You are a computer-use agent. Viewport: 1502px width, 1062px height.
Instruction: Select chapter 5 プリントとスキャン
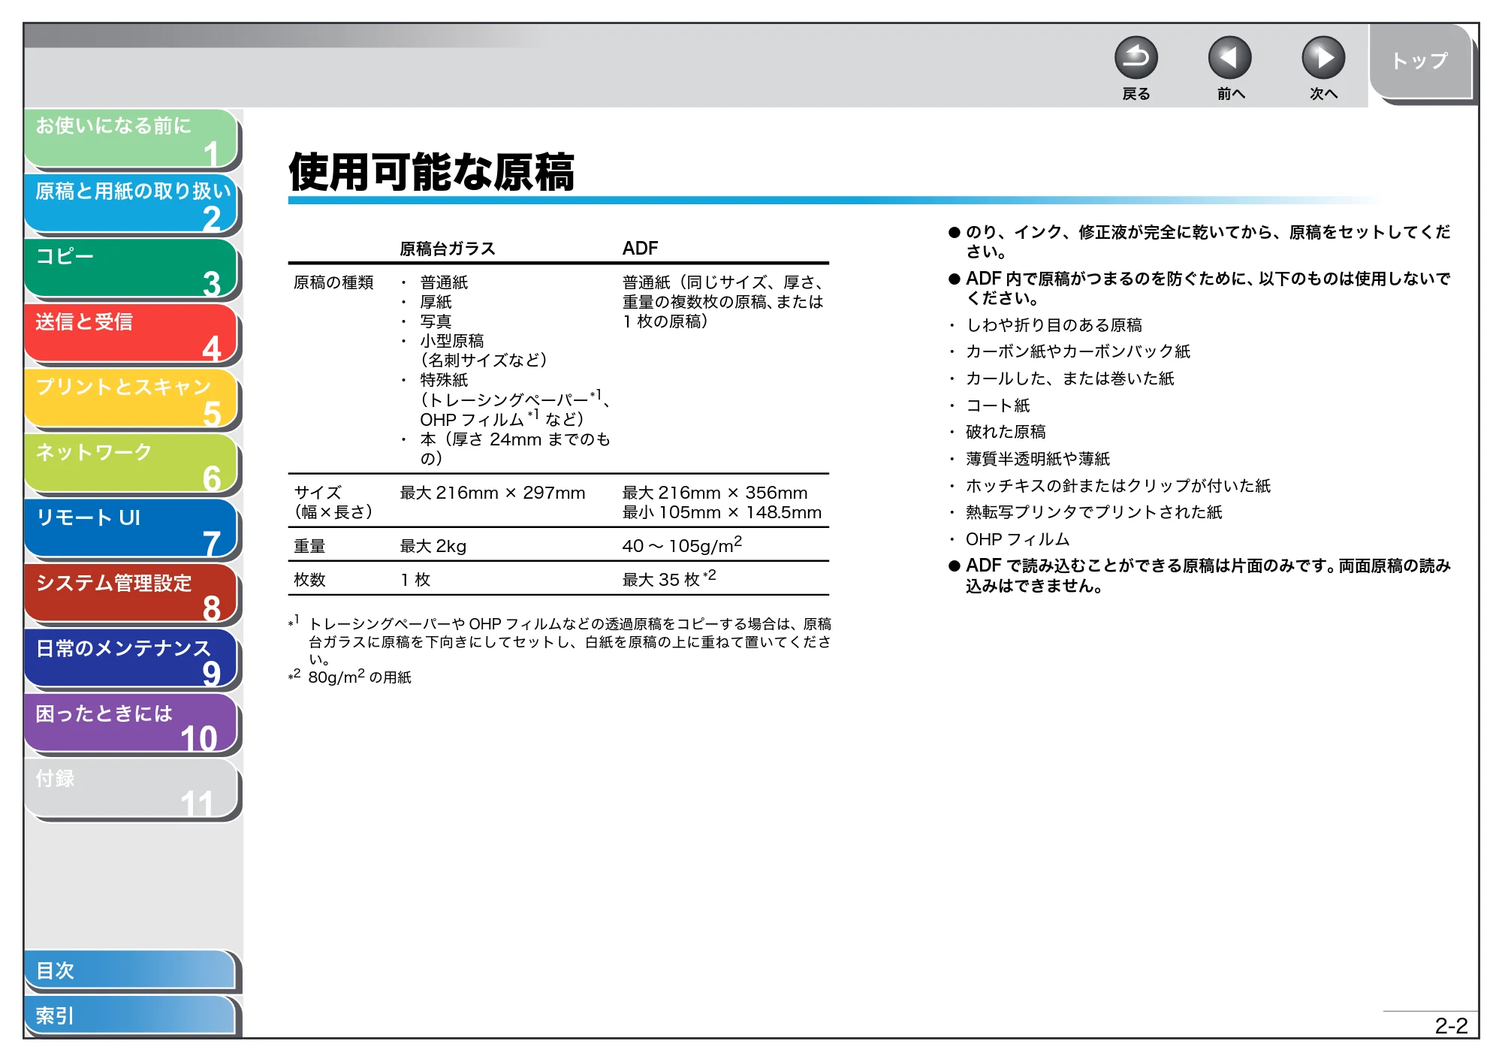[x=131, y=400]
